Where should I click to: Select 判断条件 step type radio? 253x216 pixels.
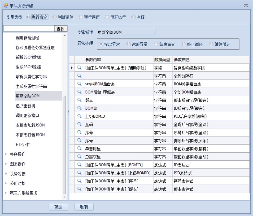55,17
